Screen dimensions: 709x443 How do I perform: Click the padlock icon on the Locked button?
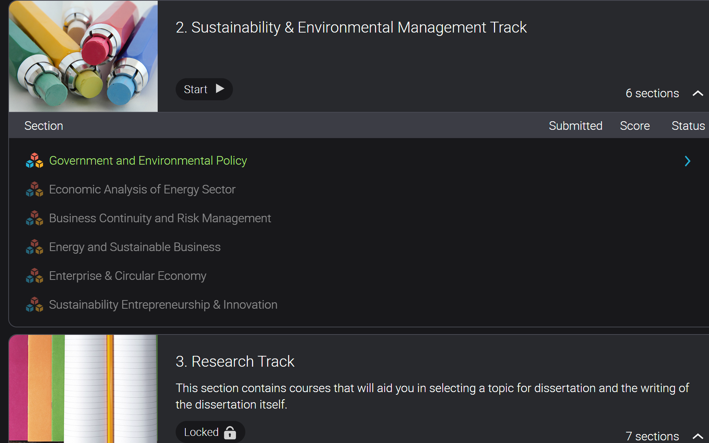[x=230, y=433]
